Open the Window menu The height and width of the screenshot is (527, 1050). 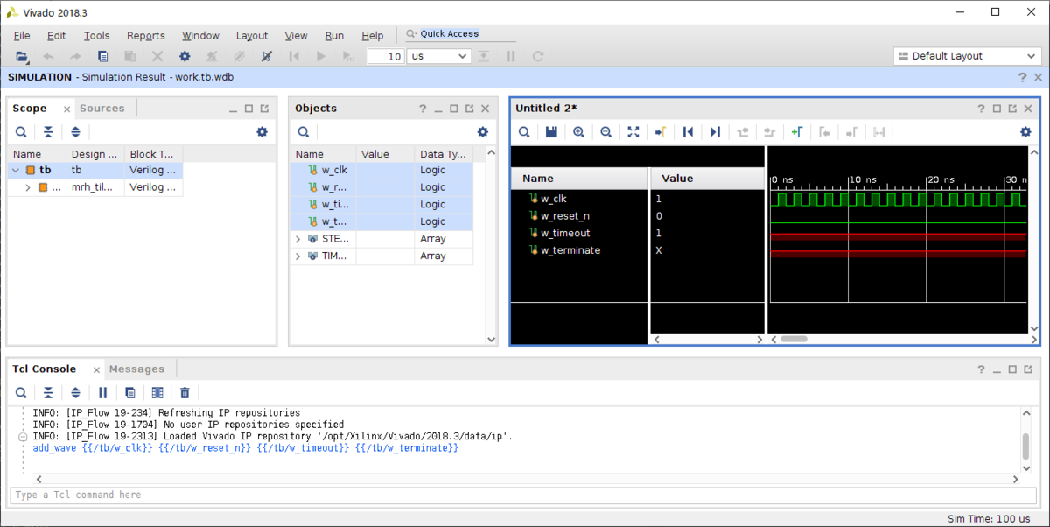coord(200,36)
